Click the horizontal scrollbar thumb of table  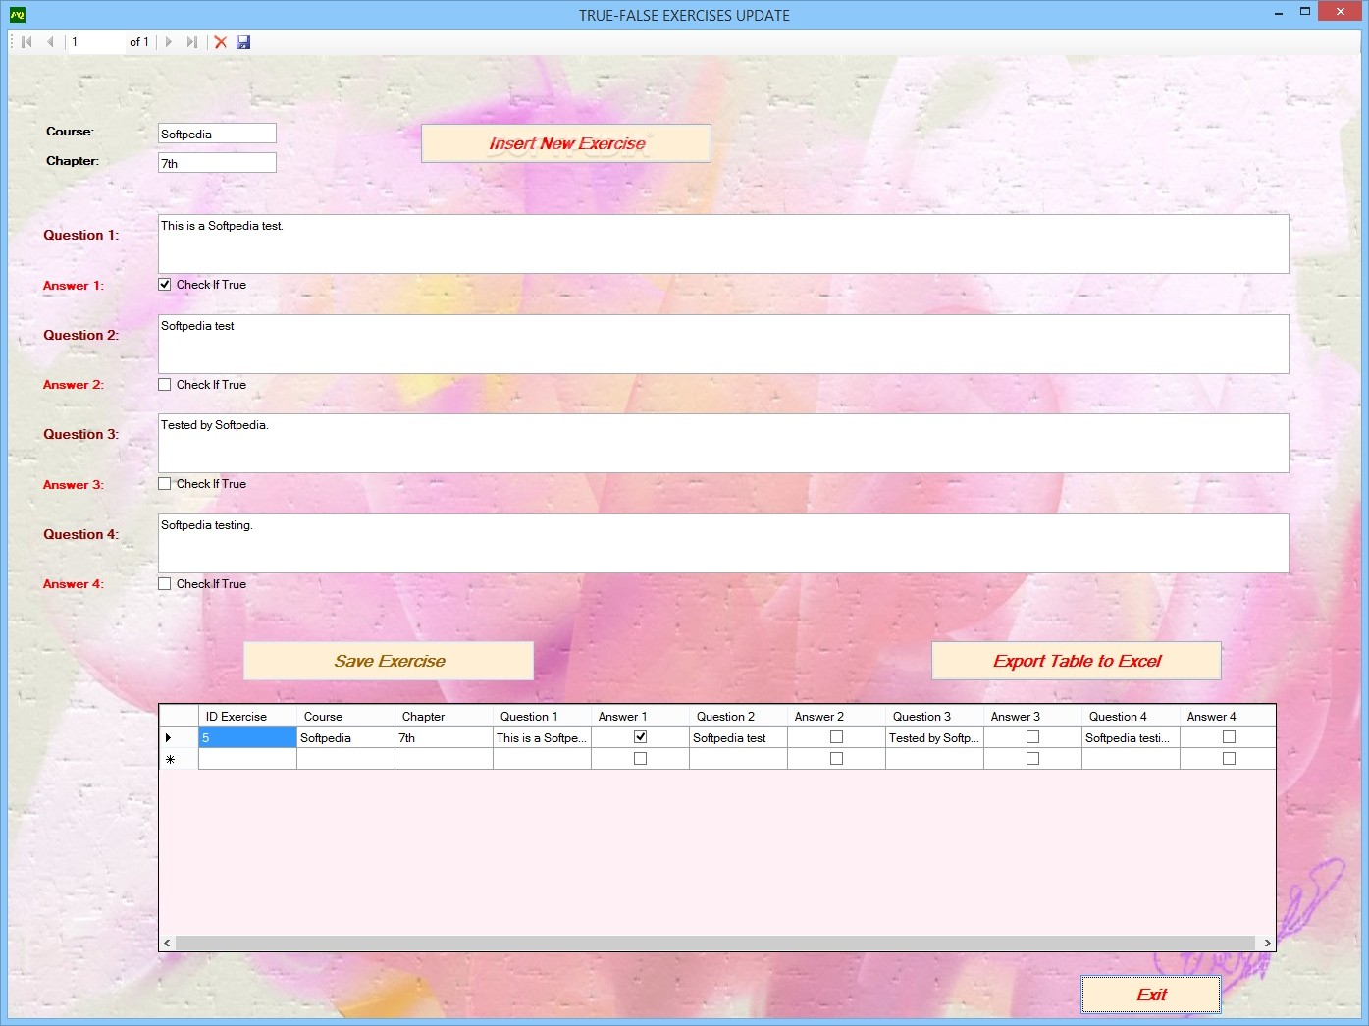pos(715,943)
